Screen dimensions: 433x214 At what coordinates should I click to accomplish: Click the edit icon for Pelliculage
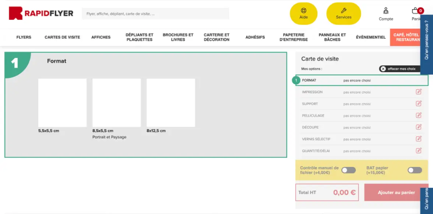tap(419, 115)
